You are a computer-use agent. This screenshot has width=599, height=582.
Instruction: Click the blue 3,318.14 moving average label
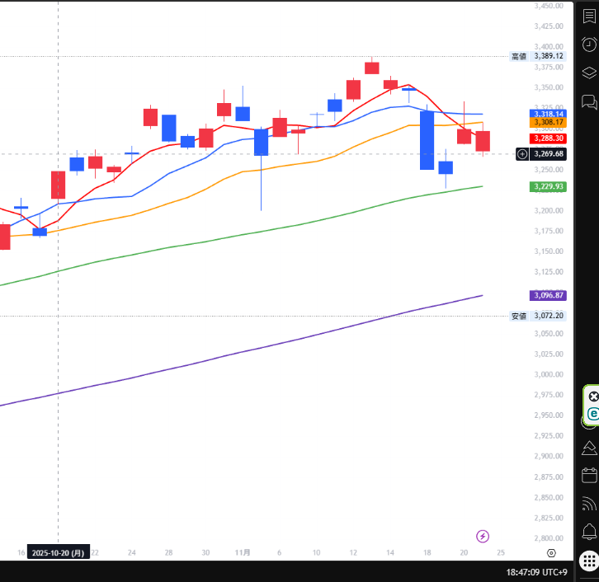[x=546, y=114]
